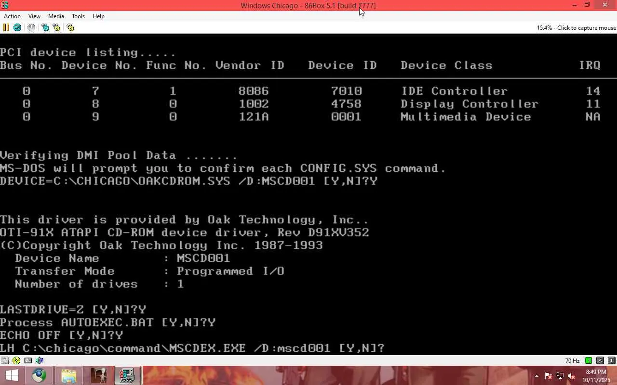This screenshot has height=385, width=617.
Task: Open the Tools menu
Action: (78, 16)
